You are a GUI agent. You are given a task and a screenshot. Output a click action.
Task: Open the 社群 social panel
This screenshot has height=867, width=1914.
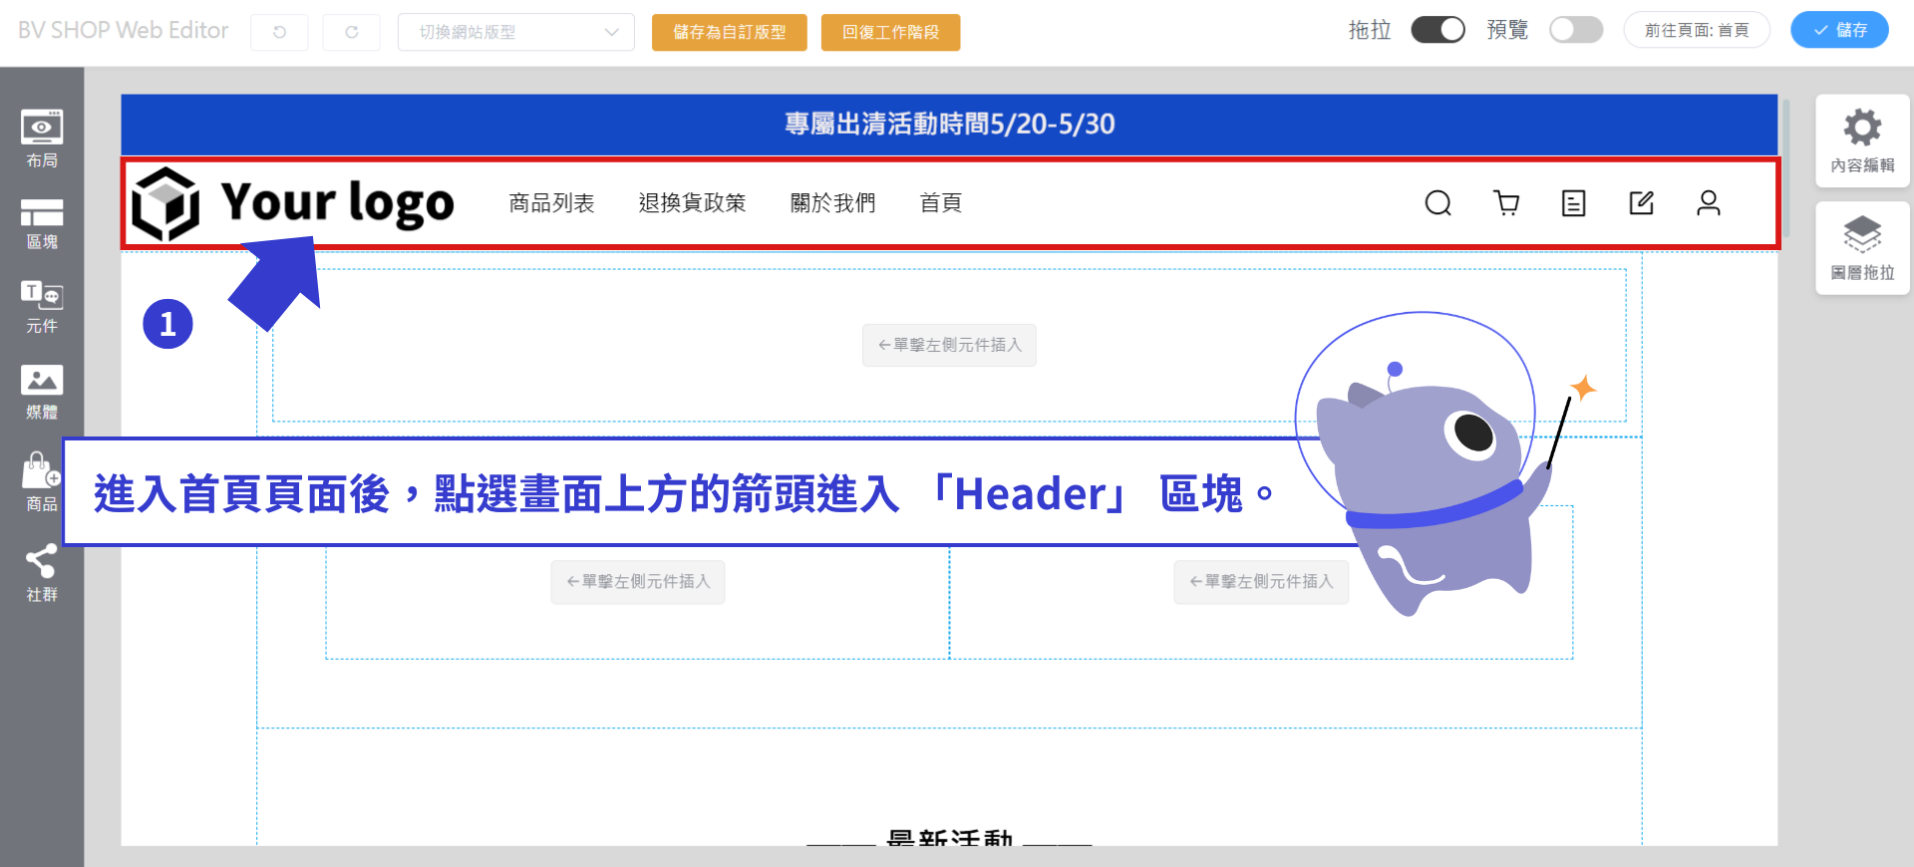coord(42,573)
